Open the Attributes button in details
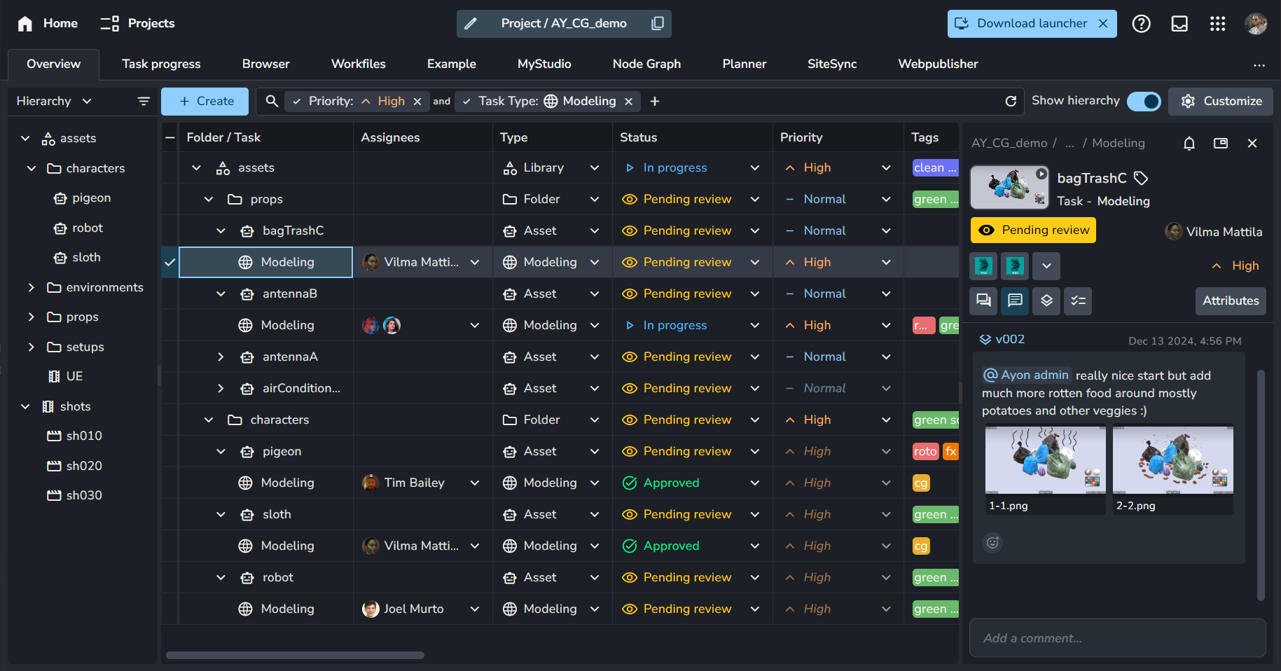The image size is (1281, 671). click(1230, 301)
